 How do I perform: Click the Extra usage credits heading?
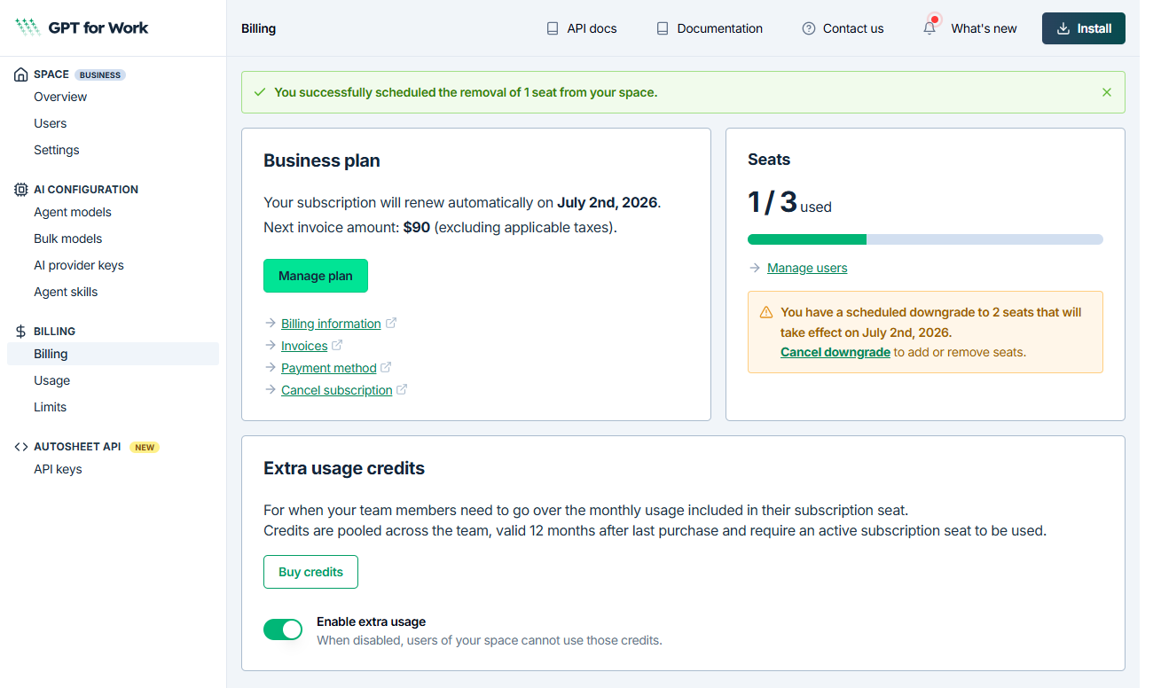click(x=344, y=468)
